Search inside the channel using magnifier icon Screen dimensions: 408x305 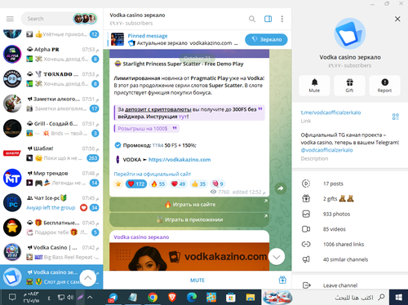pos(252,19)
